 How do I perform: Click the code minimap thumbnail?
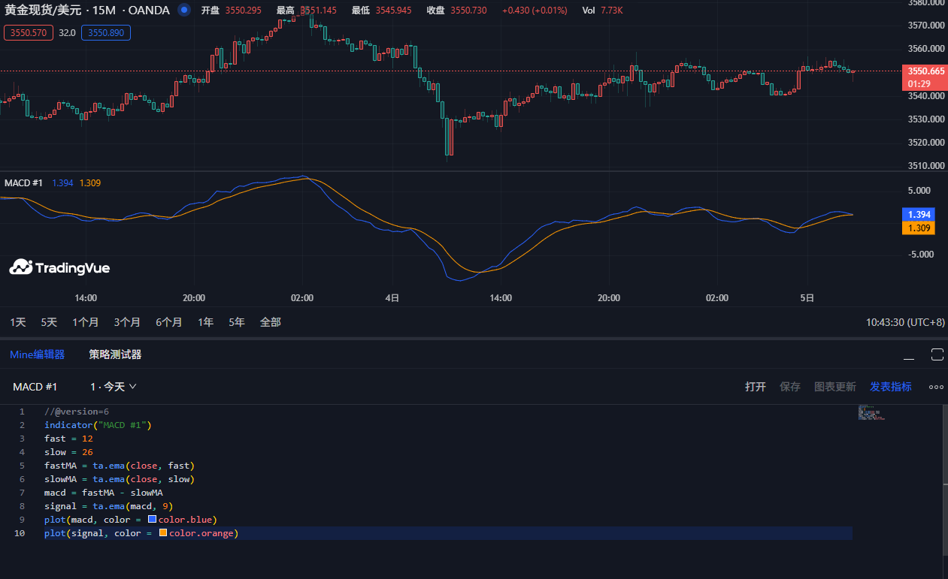[871, 413]
